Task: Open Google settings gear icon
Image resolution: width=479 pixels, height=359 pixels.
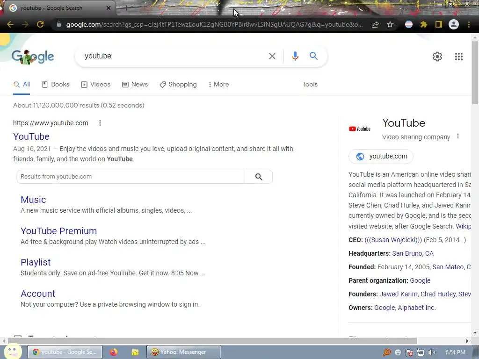Action: pyautogui.click(x=437, y=57)
